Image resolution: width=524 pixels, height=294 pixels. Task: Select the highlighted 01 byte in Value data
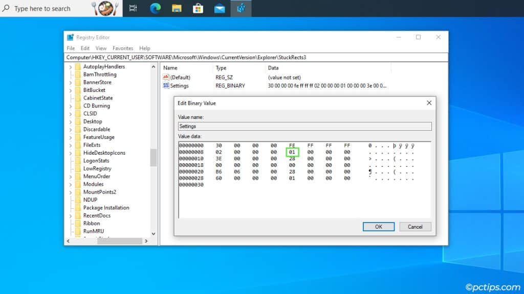[x=292, y=152]
